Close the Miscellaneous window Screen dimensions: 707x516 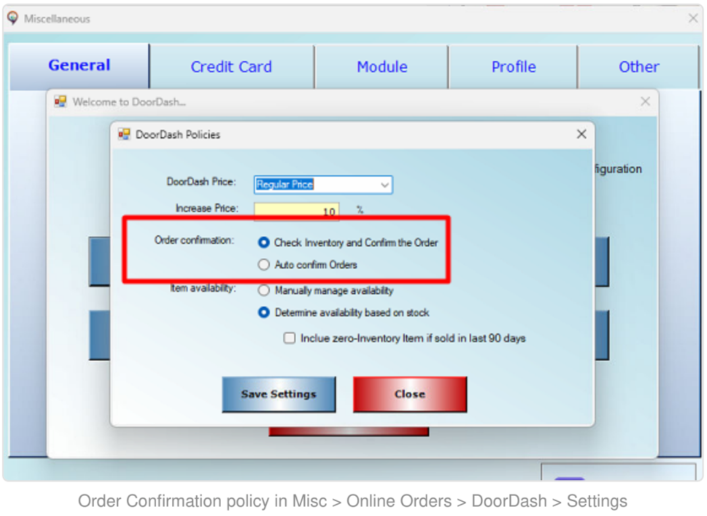pyautogui.click(x=693, y=18)
